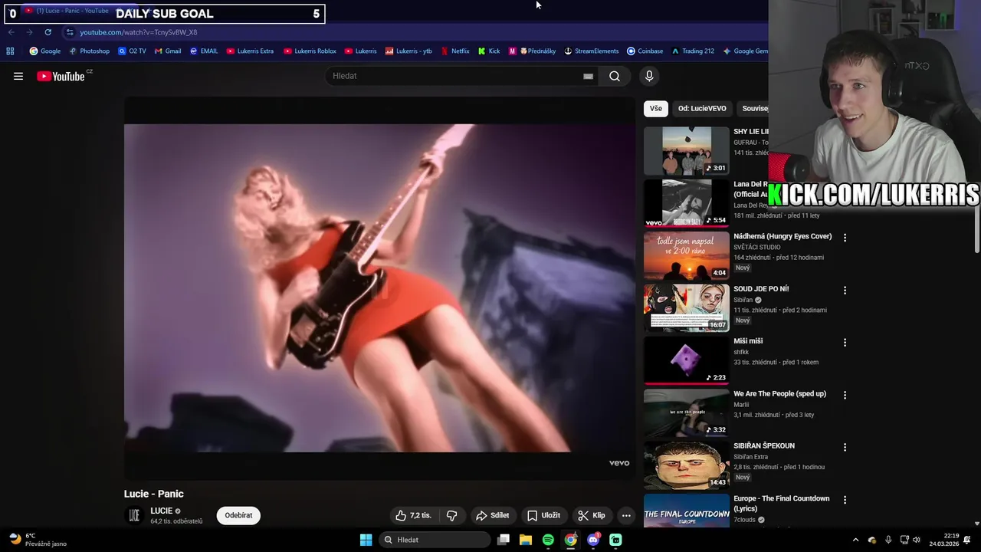Open options menu for SIBIŘAN ŠPEKOUN

pos(845,447)
